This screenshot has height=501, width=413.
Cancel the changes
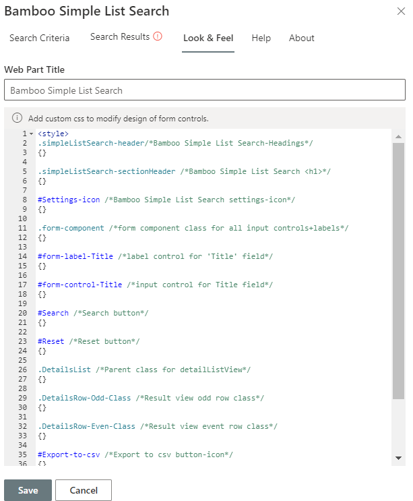pos(84,490)
